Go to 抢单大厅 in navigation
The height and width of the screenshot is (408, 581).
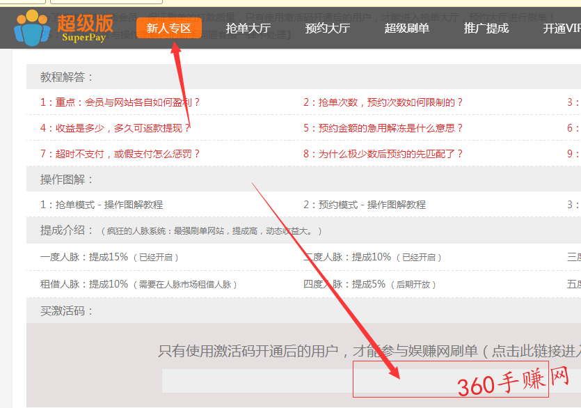coord(248,29)
